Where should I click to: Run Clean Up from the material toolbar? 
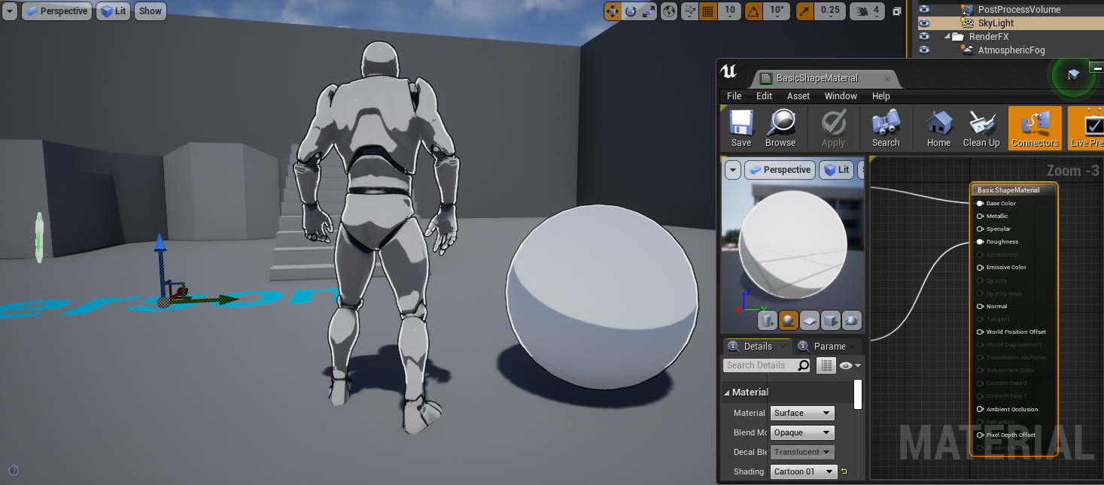pyautogui.click(x=981, y=128)
